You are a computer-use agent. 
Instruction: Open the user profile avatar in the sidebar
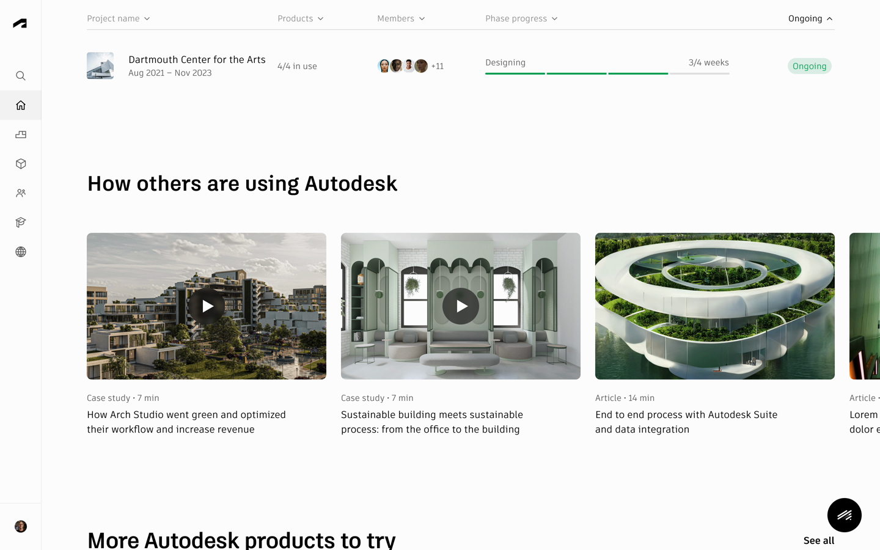[x=21, y=526]
